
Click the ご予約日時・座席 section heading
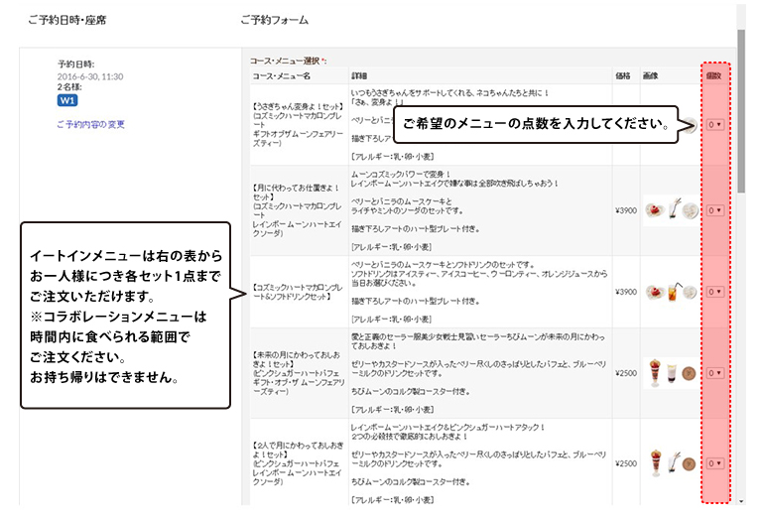(x=67, y=20)
